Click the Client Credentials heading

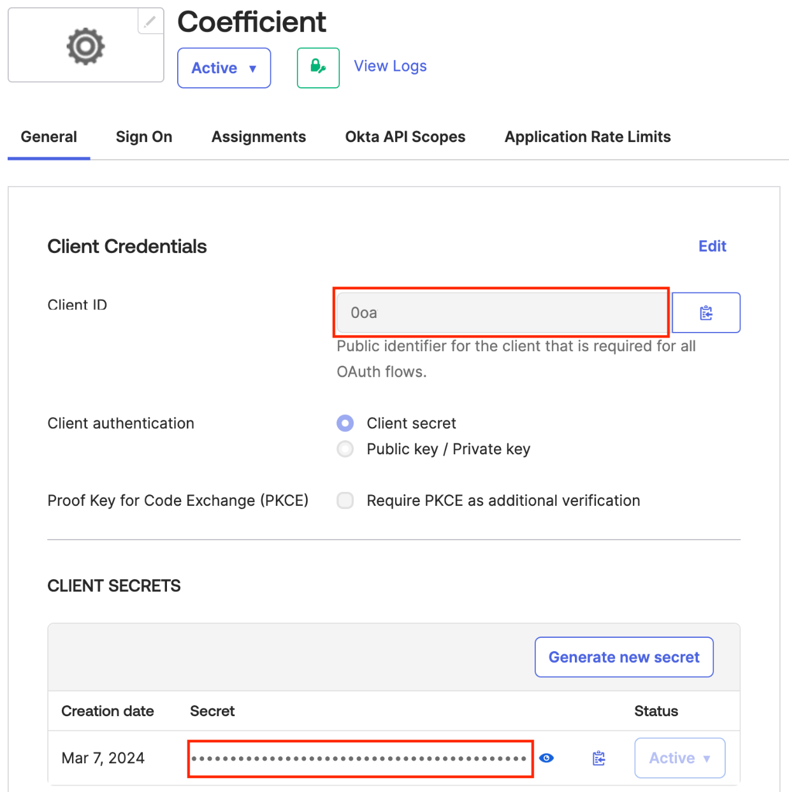(x=127, y=247)
